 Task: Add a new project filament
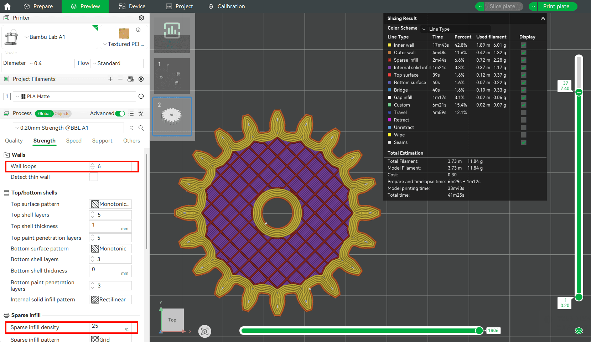110,79
